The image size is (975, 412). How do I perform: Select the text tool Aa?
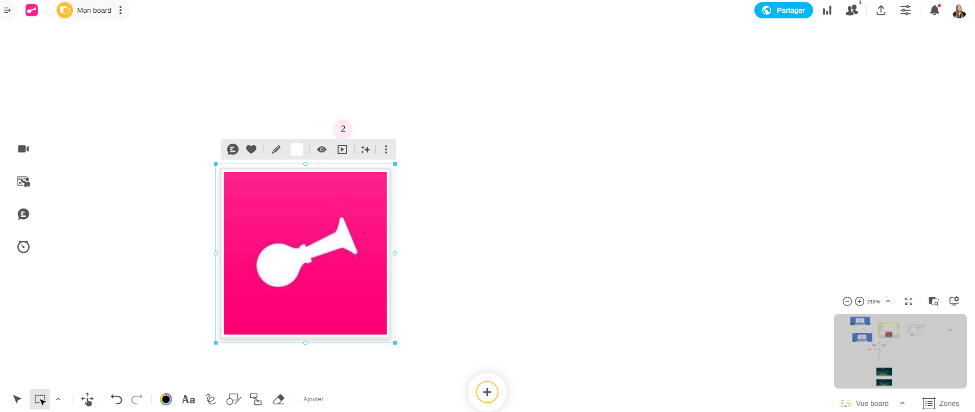coord(188,399)
